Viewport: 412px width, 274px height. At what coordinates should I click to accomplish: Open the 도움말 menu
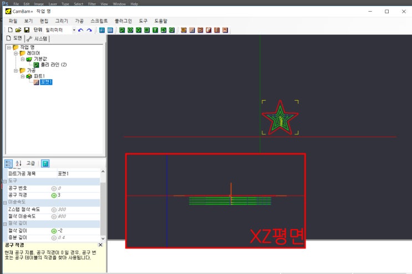tap(161, 21)
